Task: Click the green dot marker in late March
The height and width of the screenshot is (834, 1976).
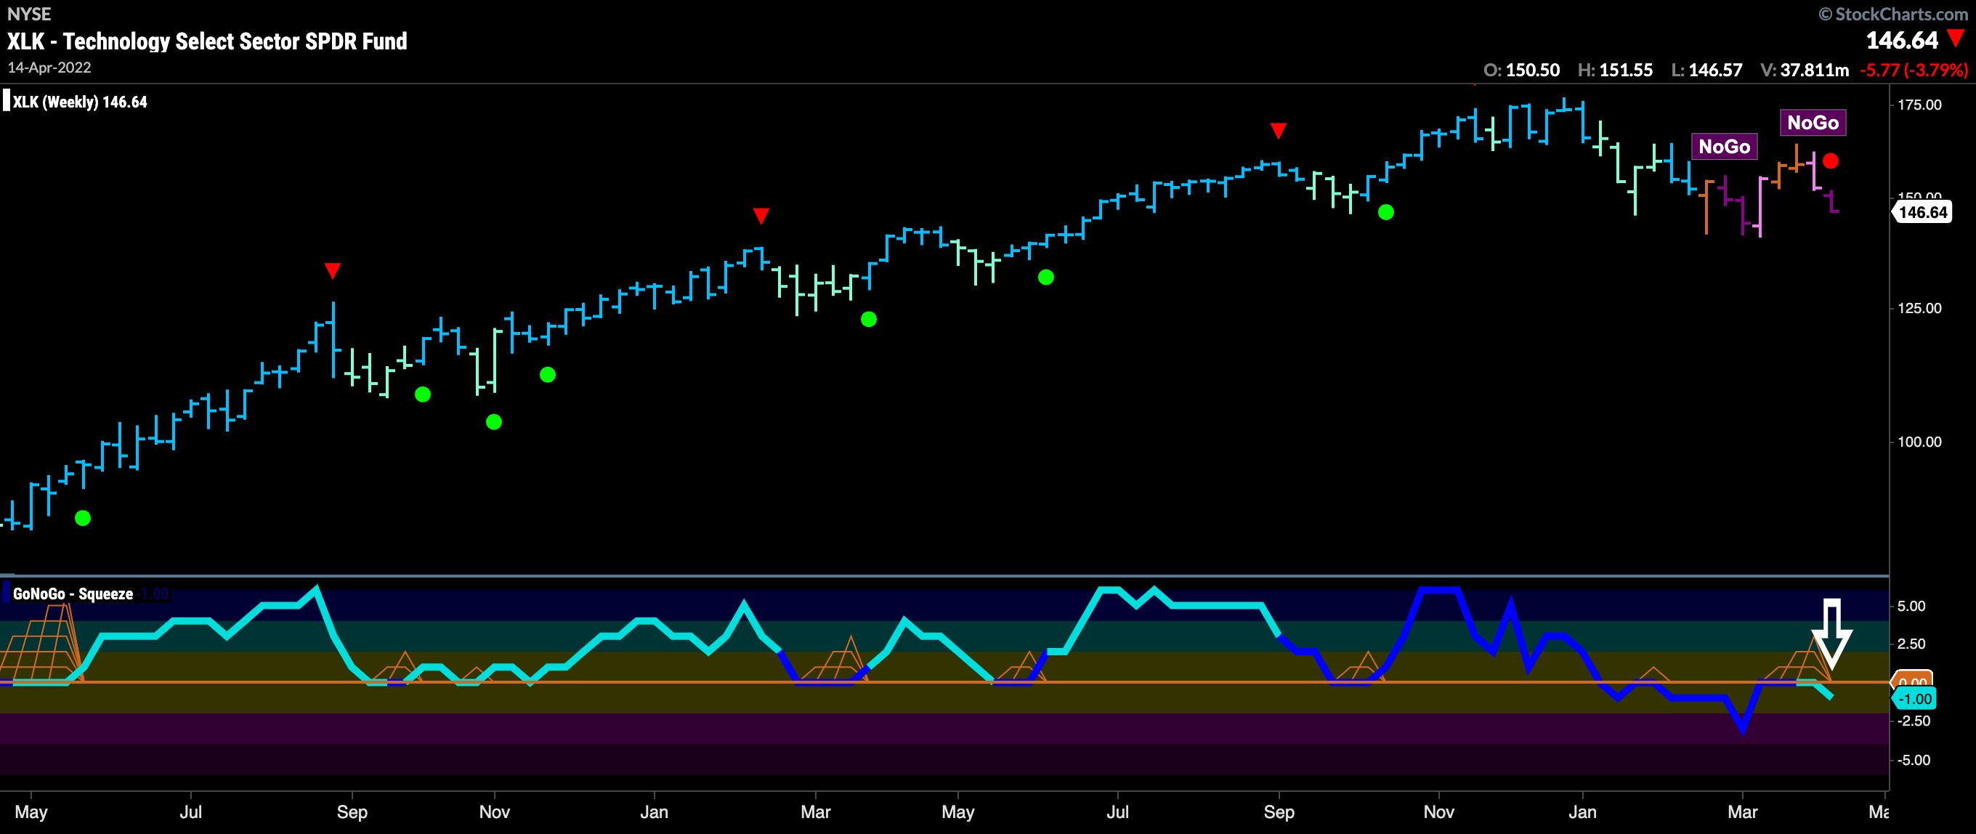Action: pos(868,319)
